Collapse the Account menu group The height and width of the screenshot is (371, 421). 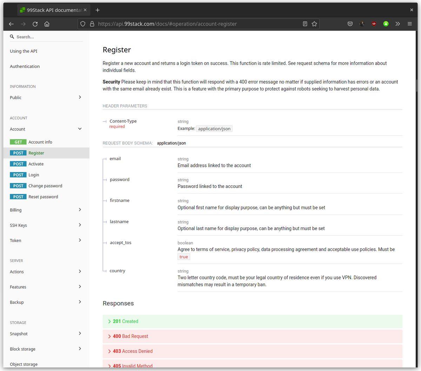pos(46,129)
